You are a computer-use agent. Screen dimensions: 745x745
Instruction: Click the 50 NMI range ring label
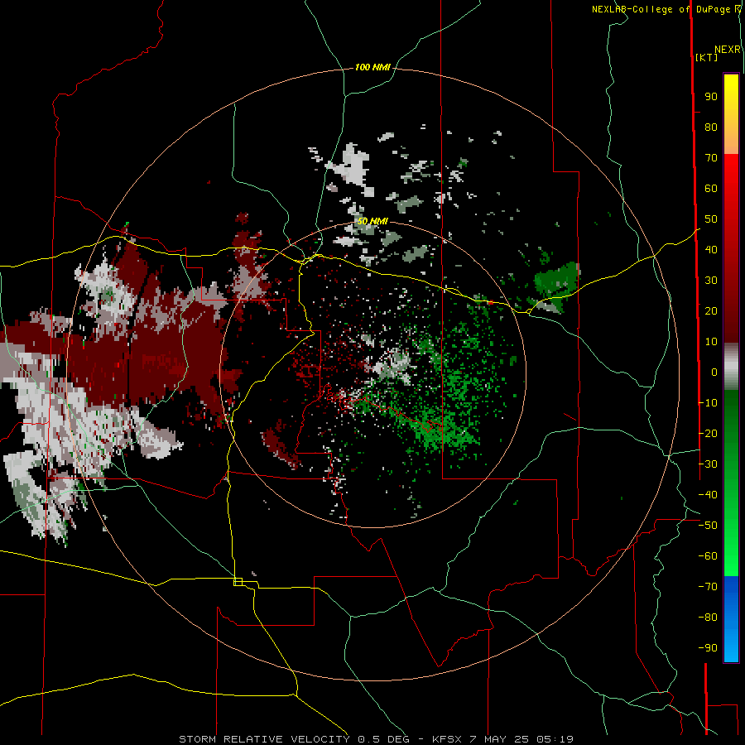tap(372, 221)
